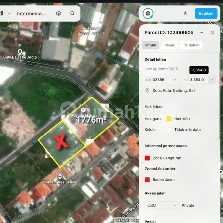
Task: Open the OSM road access dropdown
Action: (162, 206)
